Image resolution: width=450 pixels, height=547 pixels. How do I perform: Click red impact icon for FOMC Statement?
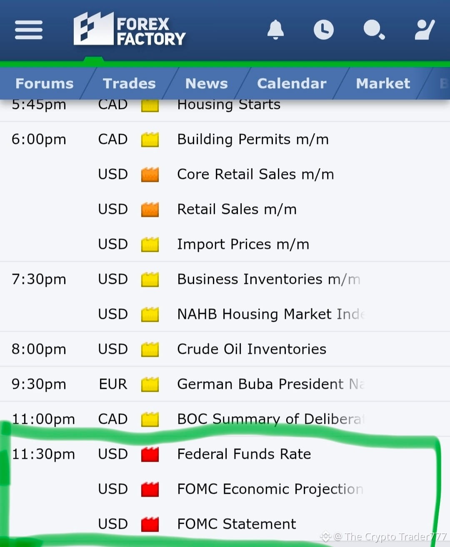150,524
